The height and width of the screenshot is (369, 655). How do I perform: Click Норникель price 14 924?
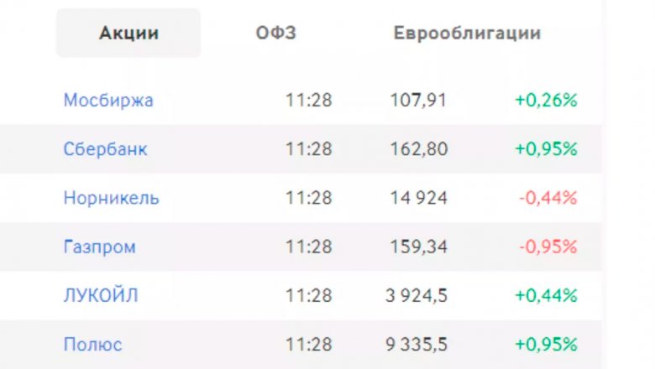pyautogui.click(x=418, y=198)
